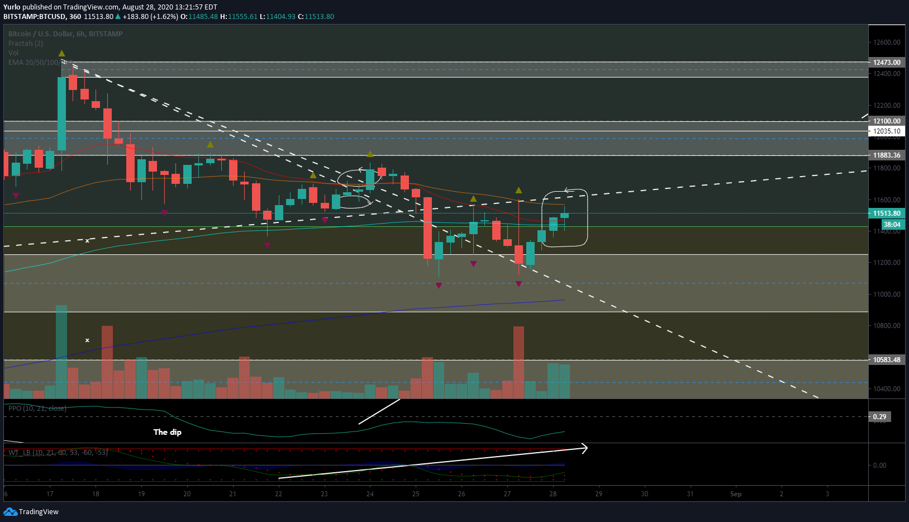Click the 11200.00 price axis tick
This screenshot has width=909, height=522.
tap(887, 263)
